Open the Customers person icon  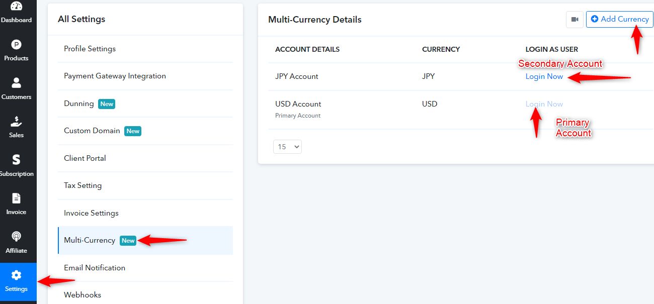[x=16, y=83]
